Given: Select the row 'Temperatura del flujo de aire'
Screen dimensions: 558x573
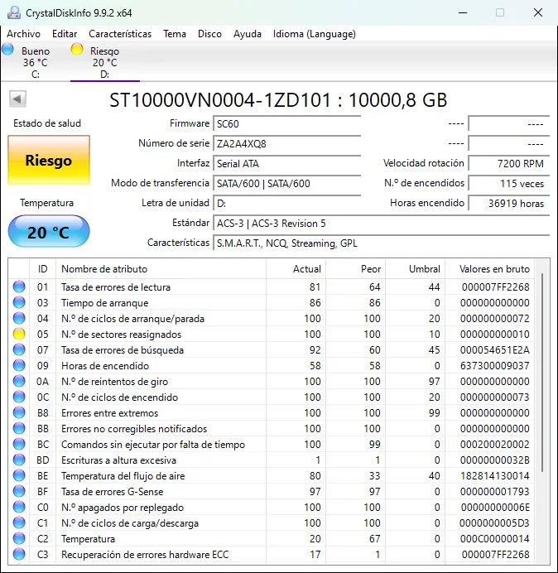Looking at the screenshot, I should coord(272,475).
